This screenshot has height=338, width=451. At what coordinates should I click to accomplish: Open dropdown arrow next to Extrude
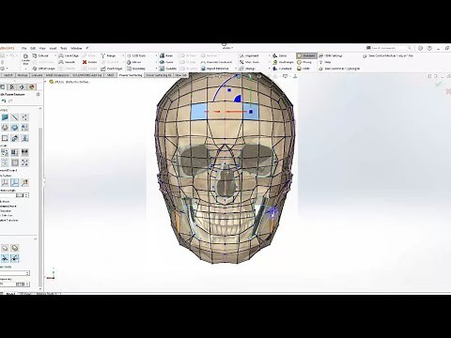(55, 55)
